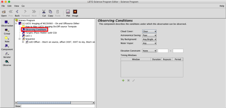Click the horizontal scrollbar in tree panel
The width and height of the screenshot is (226, 108).
point(55,103)
